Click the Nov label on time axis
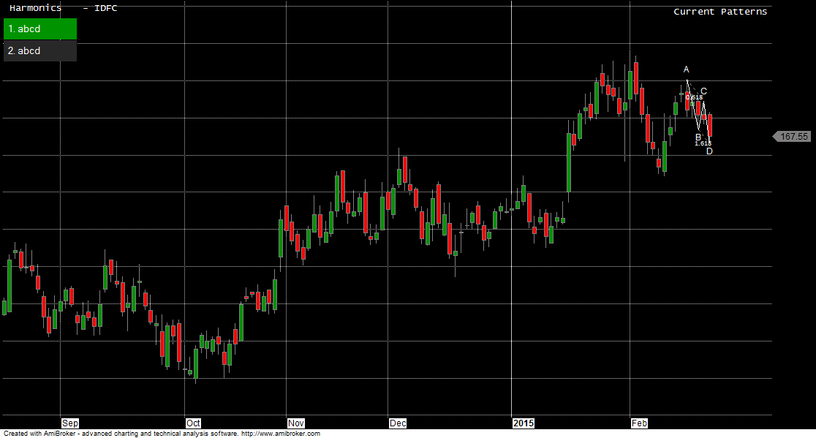Viewport: 816px width, 438px height. click(296, 423)
